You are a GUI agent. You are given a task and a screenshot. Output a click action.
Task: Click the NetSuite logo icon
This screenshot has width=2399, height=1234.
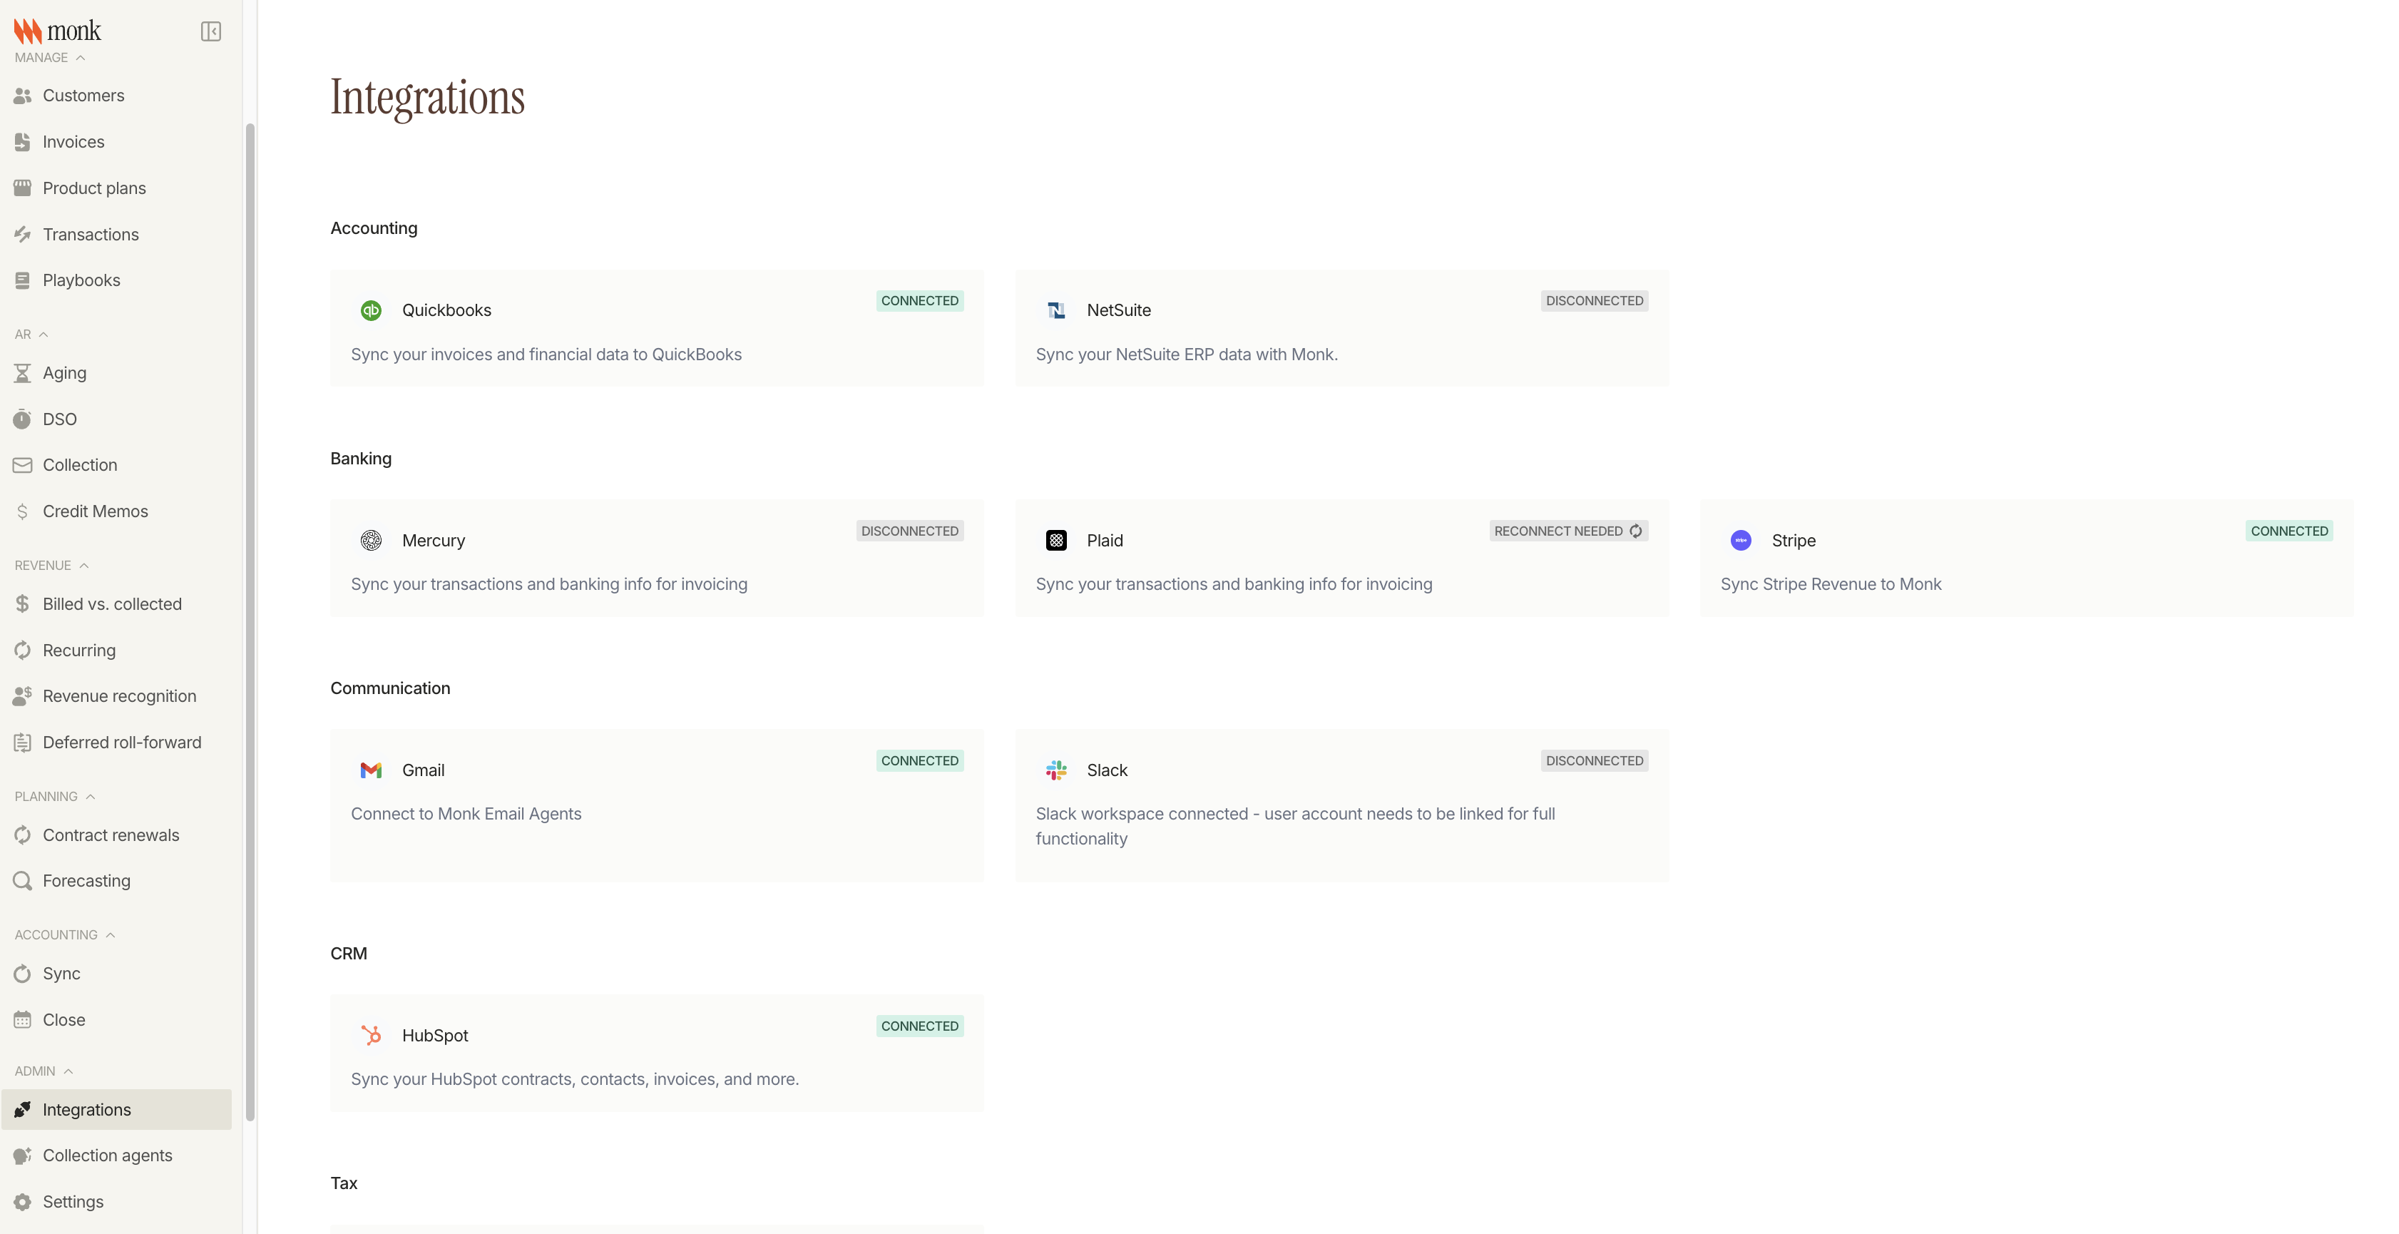pyautogui.click(x=1056, y=310)
